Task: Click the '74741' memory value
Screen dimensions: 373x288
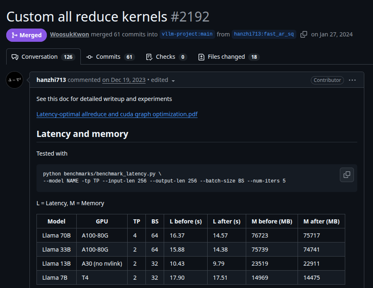Action: [x=311, y=250]
